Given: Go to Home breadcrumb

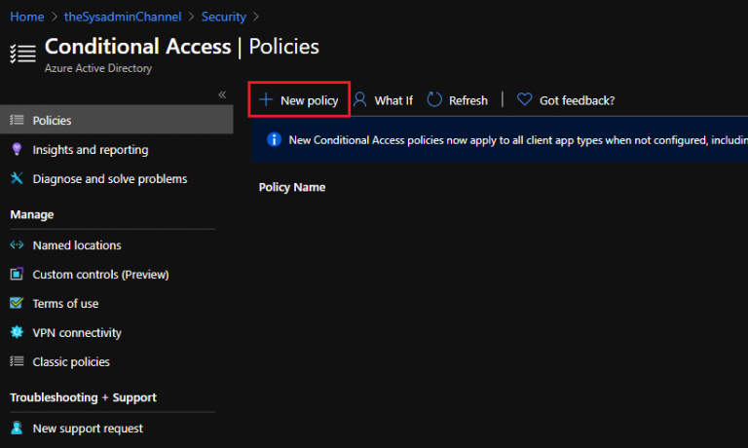Looking at the screenshot, I should click(x=27, y=17).
